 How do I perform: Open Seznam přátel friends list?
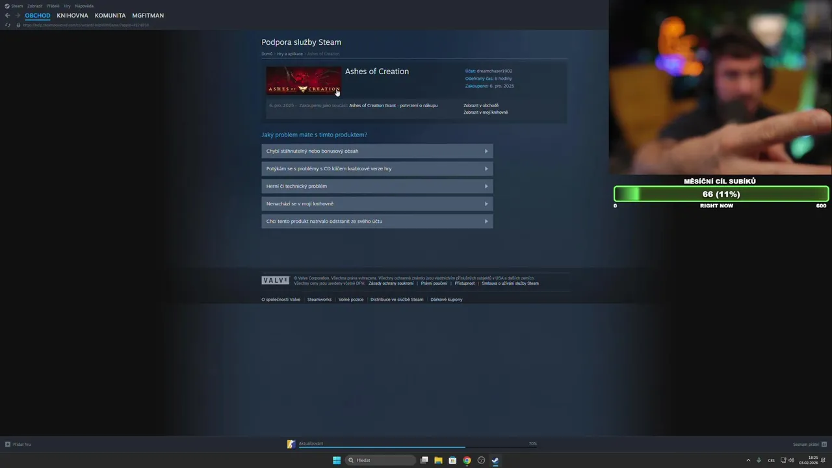coord(805,445)
